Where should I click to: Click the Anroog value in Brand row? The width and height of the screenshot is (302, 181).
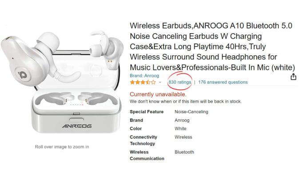[182, 120]
